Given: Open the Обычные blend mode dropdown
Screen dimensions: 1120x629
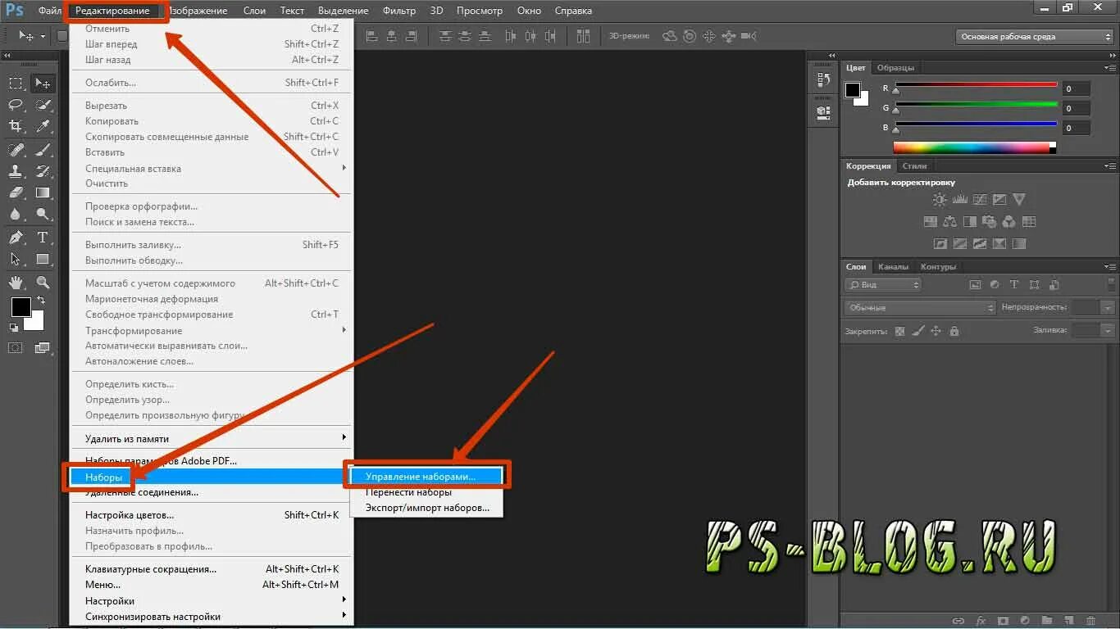Looking at the screenshot, I should 920,308.
